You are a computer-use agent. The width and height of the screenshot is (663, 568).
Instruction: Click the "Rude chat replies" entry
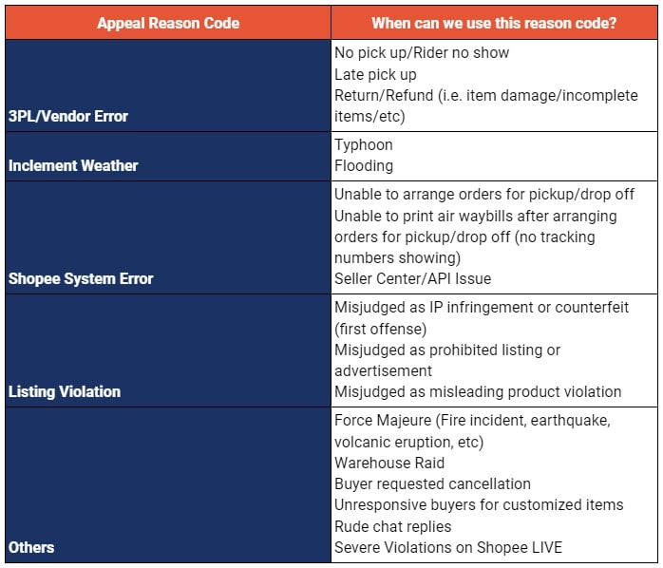pos(392,526)
